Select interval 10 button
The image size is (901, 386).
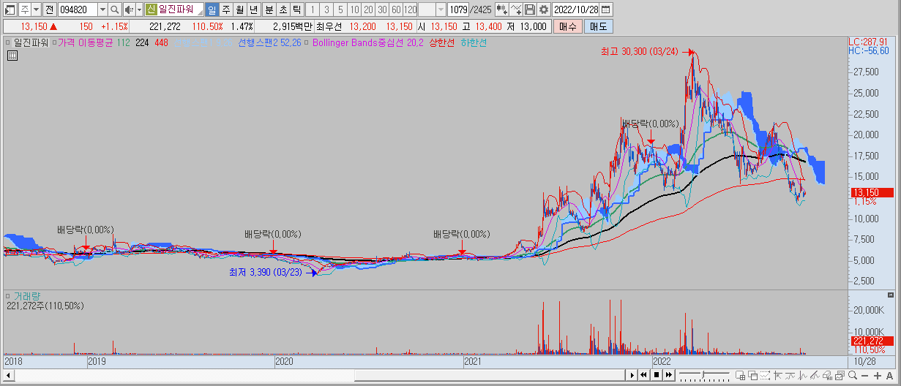coord(354,10)
